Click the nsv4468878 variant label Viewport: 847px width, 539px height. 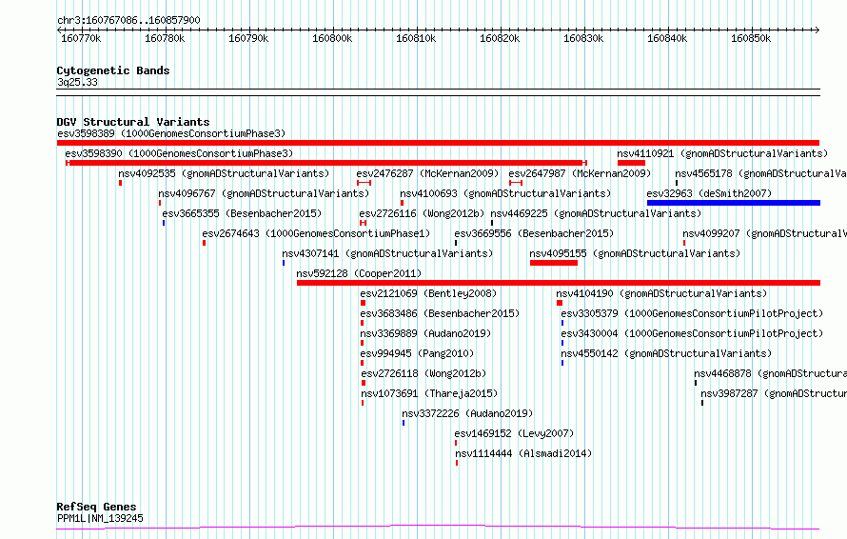[x=770, y=373]
